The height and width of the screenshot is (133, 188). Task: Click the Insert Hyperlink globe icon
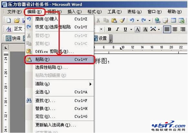coord(158,20)
